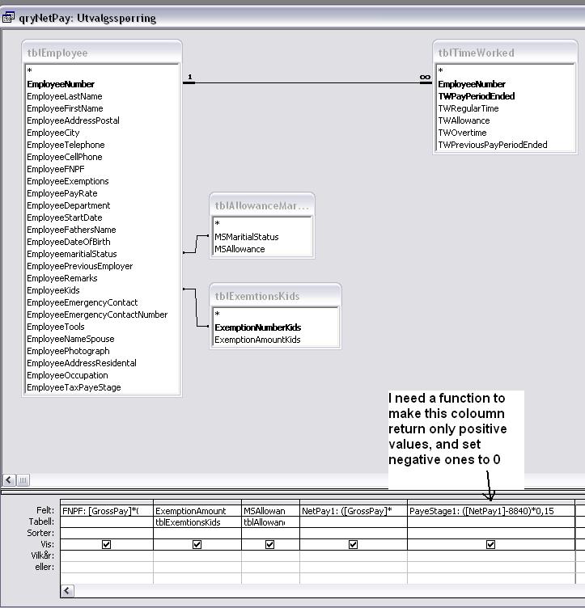
Task: Select EmployeeCity field
Action: click(x=102, y=133)
